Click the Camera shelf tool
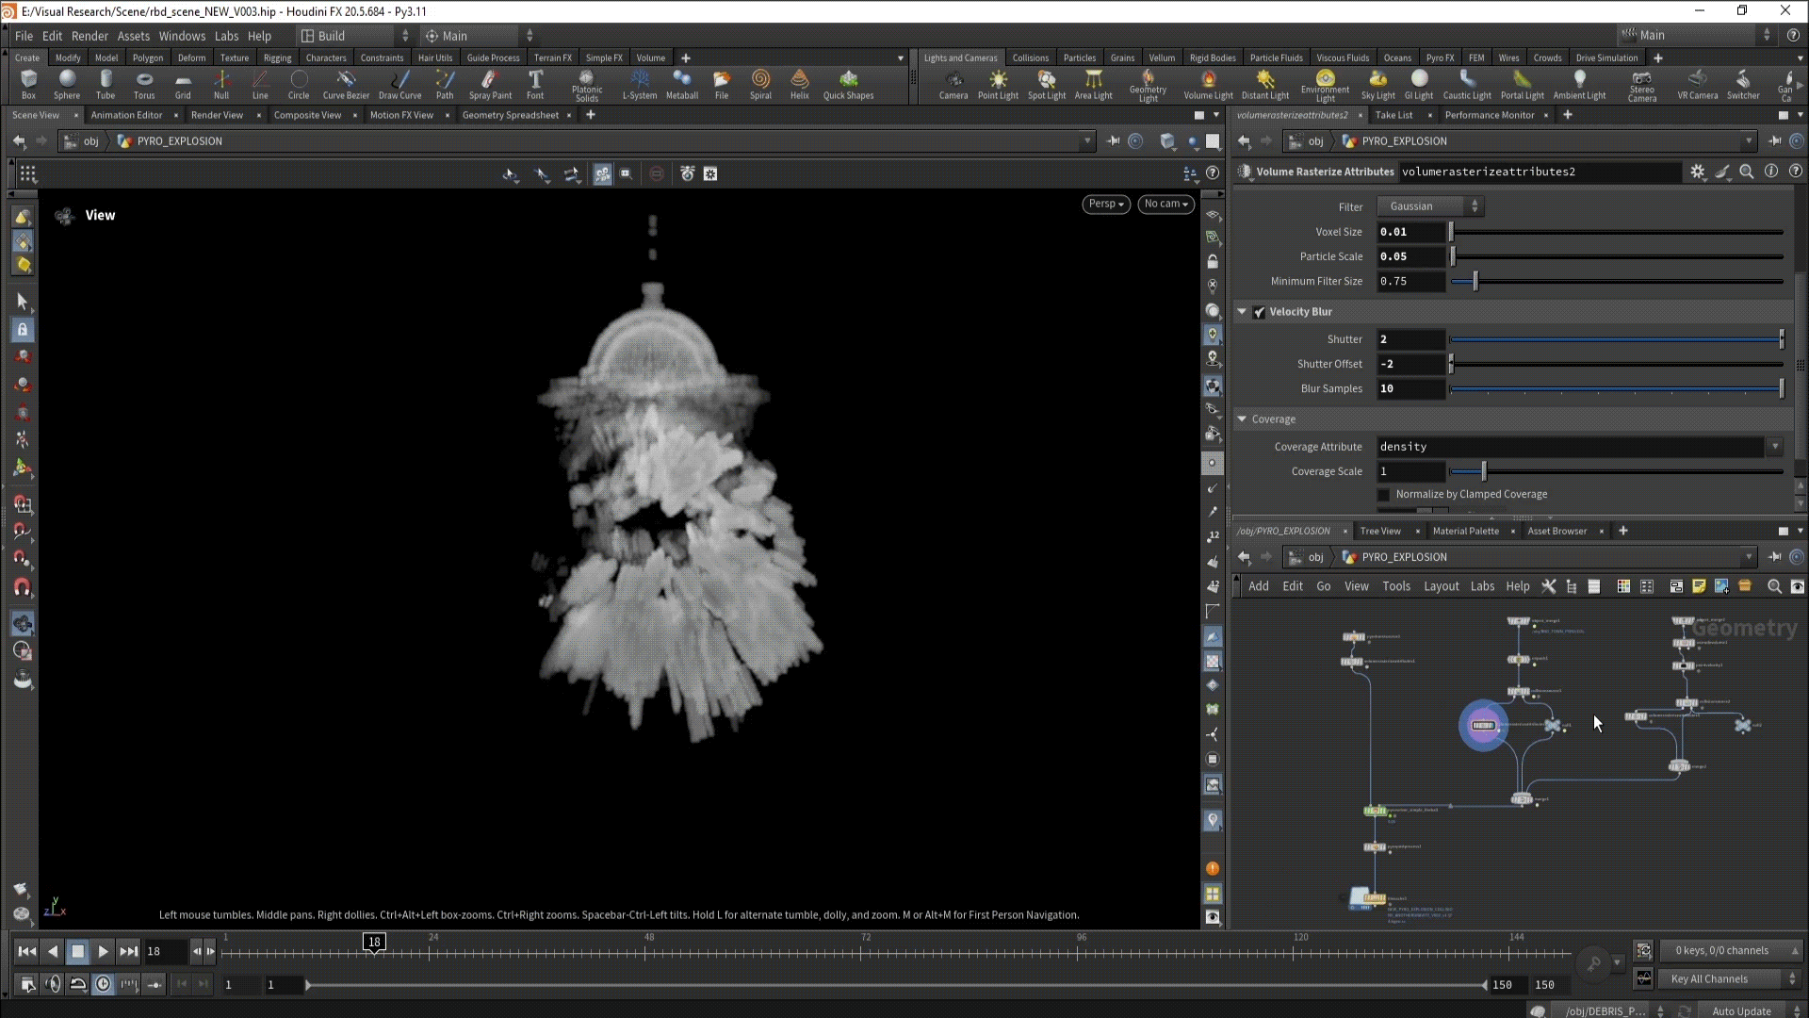Viewport: 1809px width, 1018px height. tap(953, 83)
